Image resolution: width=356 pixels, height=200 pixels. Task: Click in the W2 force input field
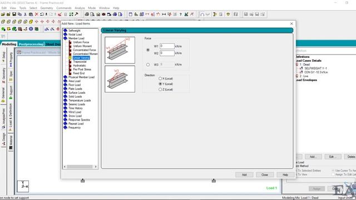point(167,53)
